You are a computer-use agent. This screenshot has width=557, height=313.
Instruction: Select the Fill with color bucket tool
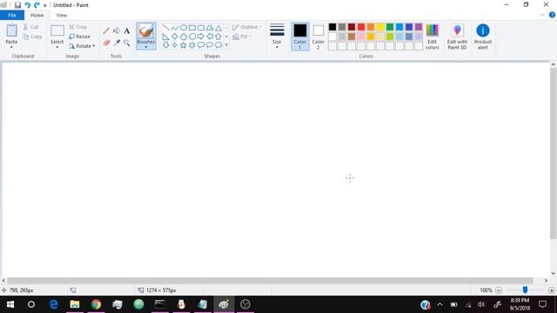pos(117,31)
